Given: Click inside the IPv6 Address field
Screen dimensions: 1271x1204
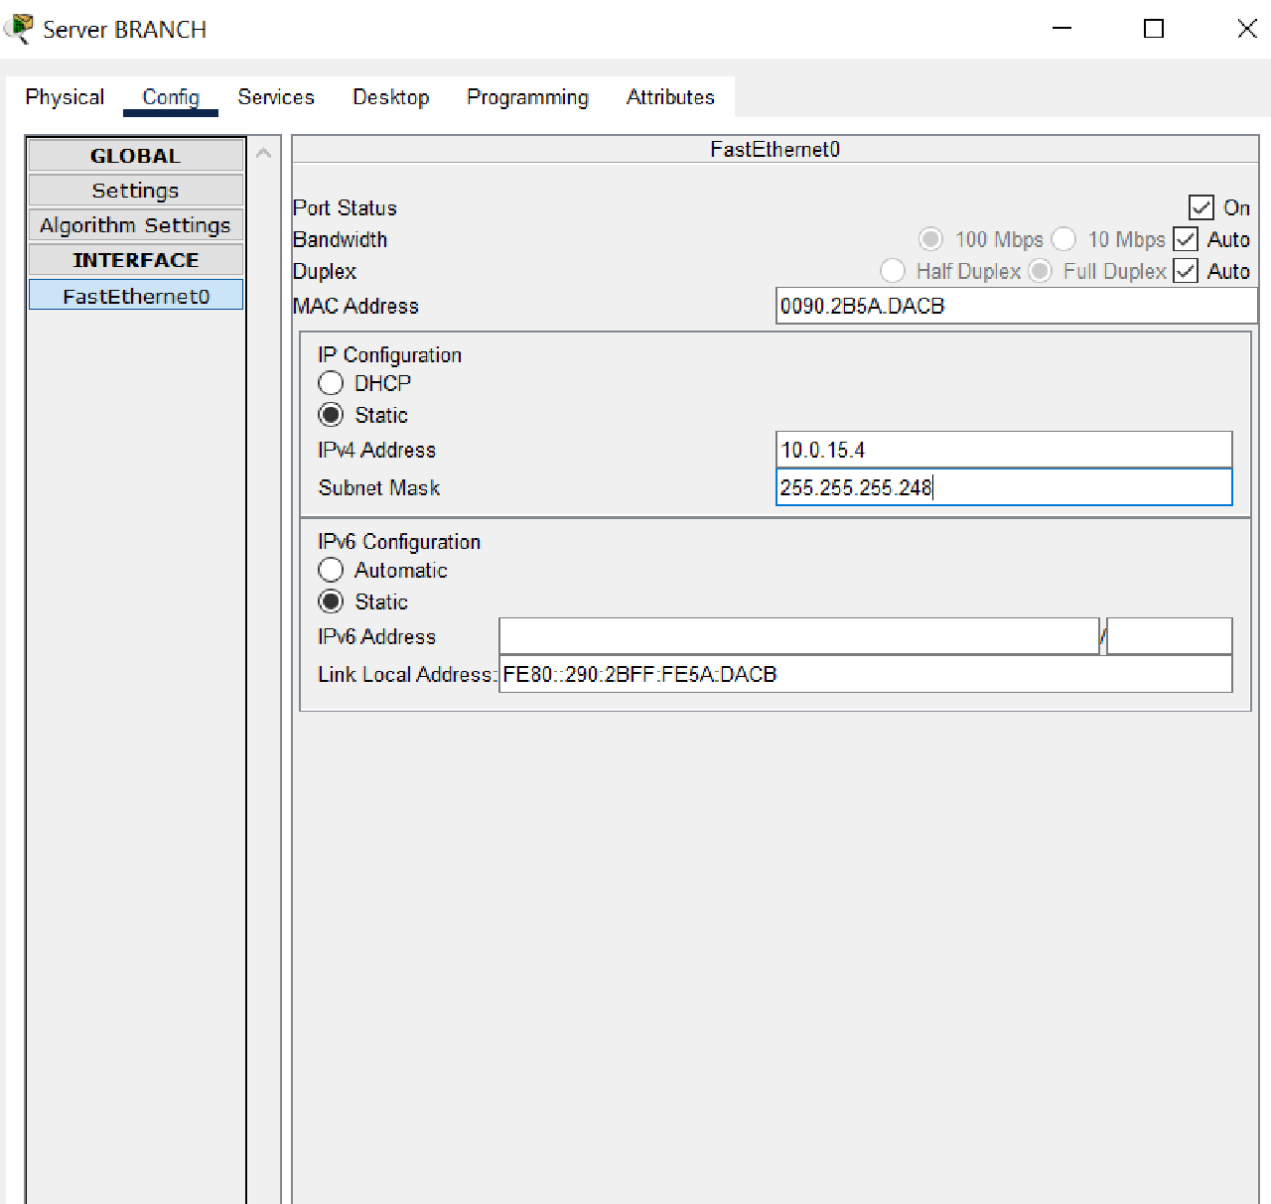Looking at the screenshot, I should click(794, 635).
